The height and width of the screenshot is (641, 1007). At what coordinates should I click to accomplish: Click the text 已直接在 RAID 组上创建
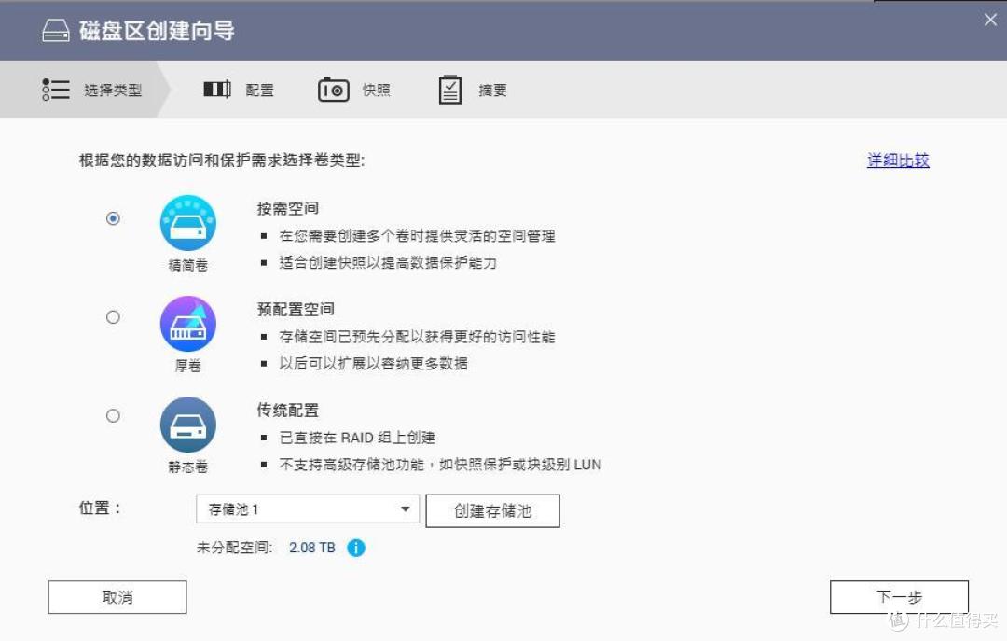[x=357, y=438]
